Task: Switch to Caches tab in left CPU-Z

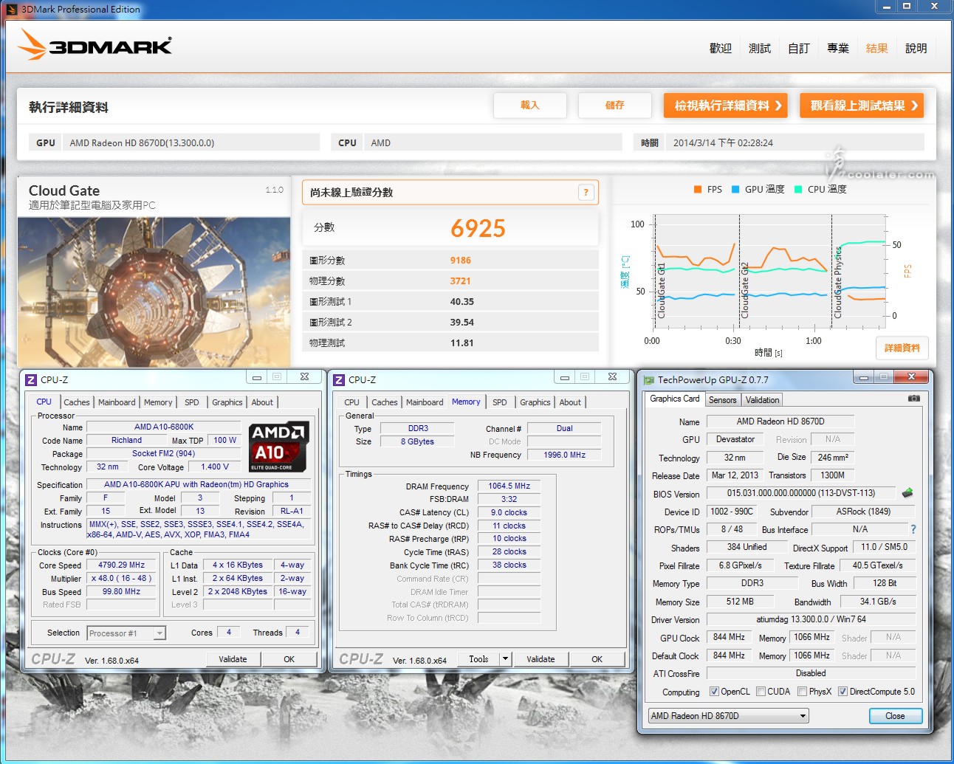Action: tap(77, 402)
